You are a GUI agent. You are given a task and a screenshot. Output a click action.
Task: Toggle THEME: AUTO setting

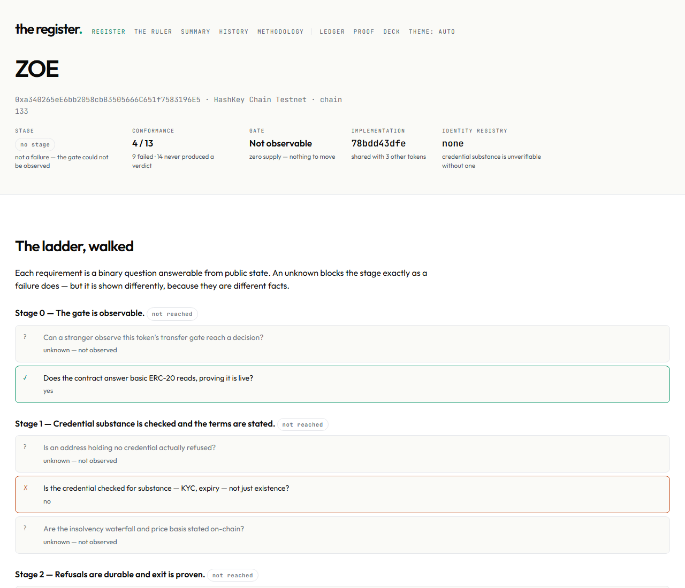click(432, 32)
